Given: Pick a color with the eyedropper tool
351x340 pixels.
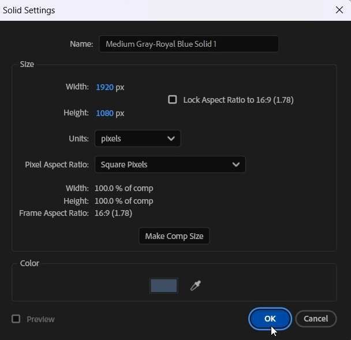Looking at the screenshot, I should 196,285.
